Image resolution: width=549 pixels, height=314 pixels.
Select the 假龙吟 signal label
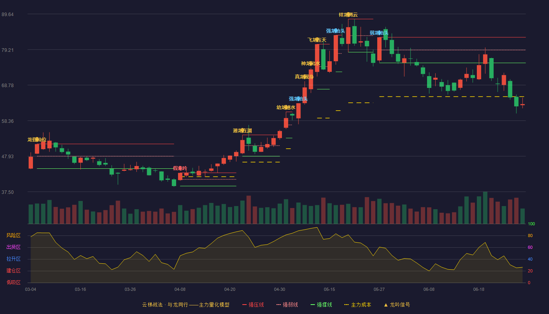(x=180, y=168)
